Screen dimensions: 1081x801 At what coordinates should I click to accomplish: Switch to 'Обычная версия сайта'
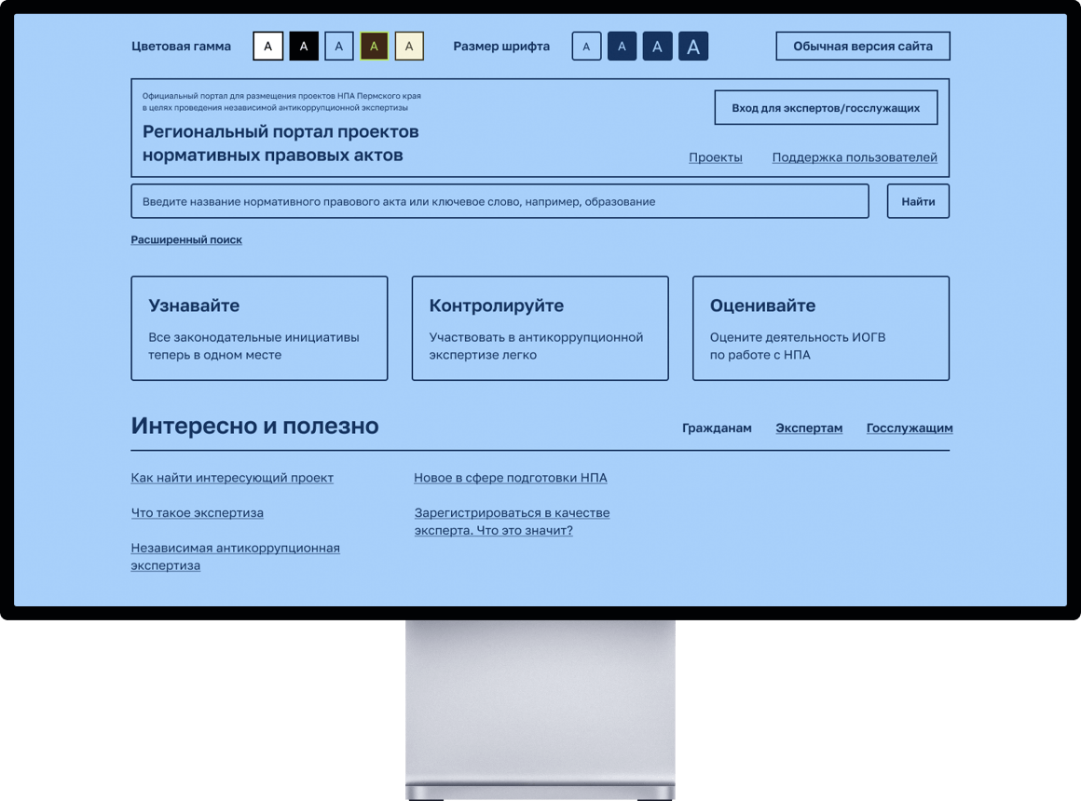(862, 46)
